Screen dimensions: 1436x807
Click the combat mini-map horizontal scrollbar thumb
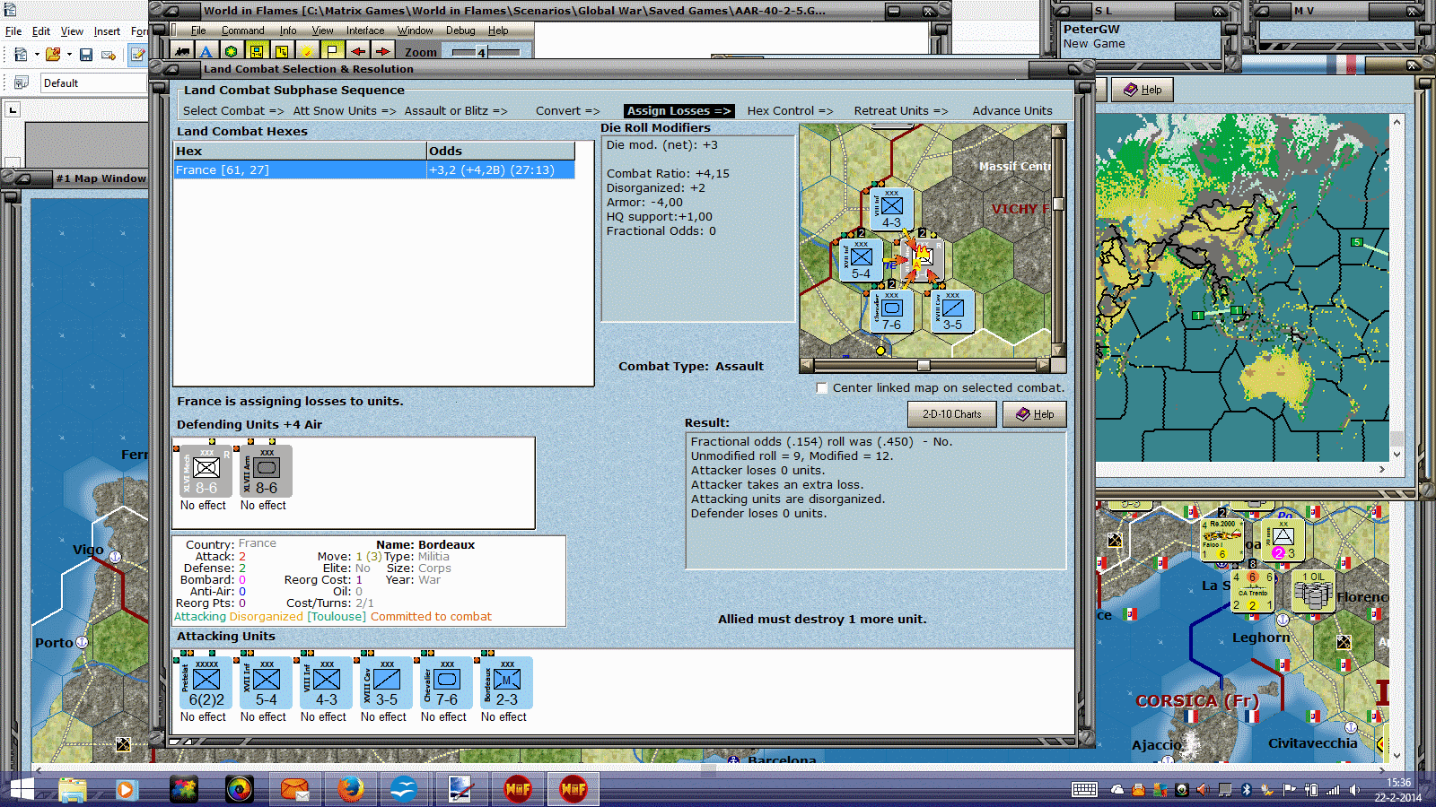click(924, 365)
